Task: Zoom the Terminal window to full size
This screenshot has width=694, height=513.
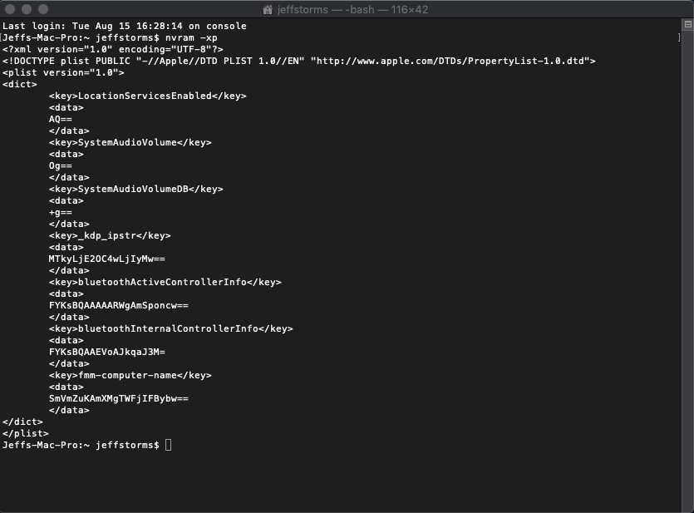Action: (44, 9)
